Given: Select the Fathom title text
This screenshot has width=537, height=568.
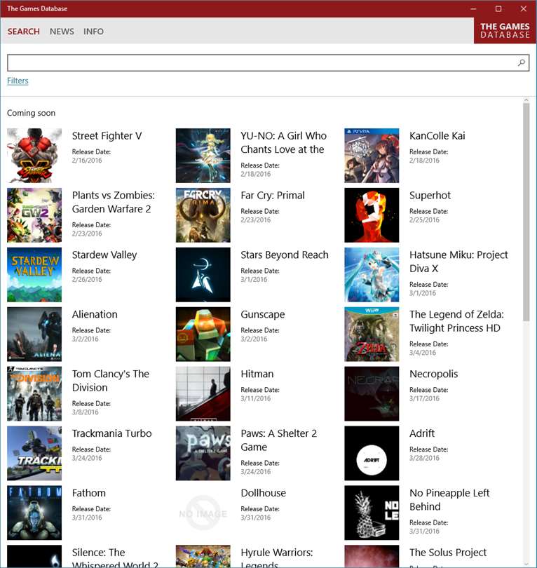Looking at the screenshot, I should click(89, 493).
